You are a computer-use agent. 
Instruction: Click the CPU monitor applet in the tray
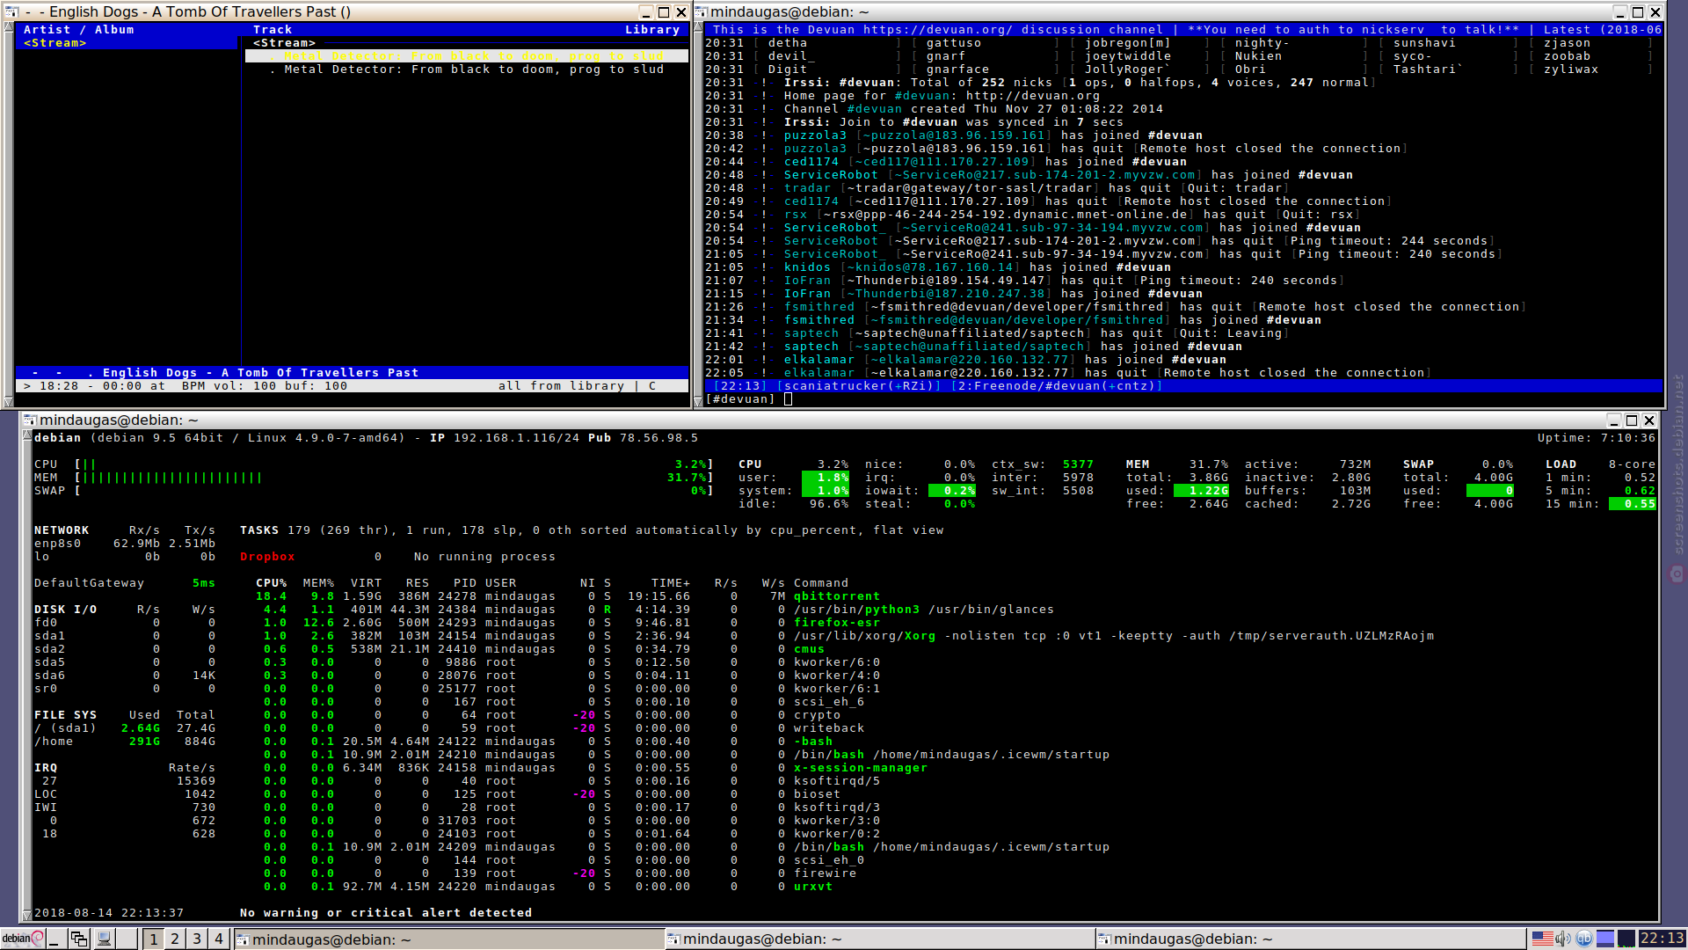tap(1626, 939)
